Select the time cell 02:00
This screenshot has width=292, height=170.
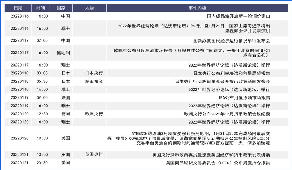click(x=42, y=40)
